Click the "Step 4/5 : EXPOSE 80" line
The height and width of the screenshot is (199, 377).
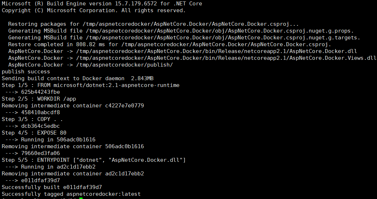click(x=34, y=133)
